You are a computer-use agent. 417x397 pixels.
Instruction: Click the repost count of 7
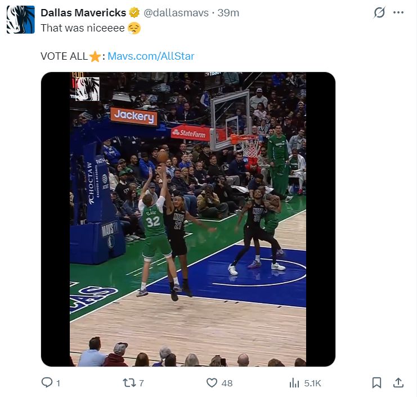(x=141, y=383)
